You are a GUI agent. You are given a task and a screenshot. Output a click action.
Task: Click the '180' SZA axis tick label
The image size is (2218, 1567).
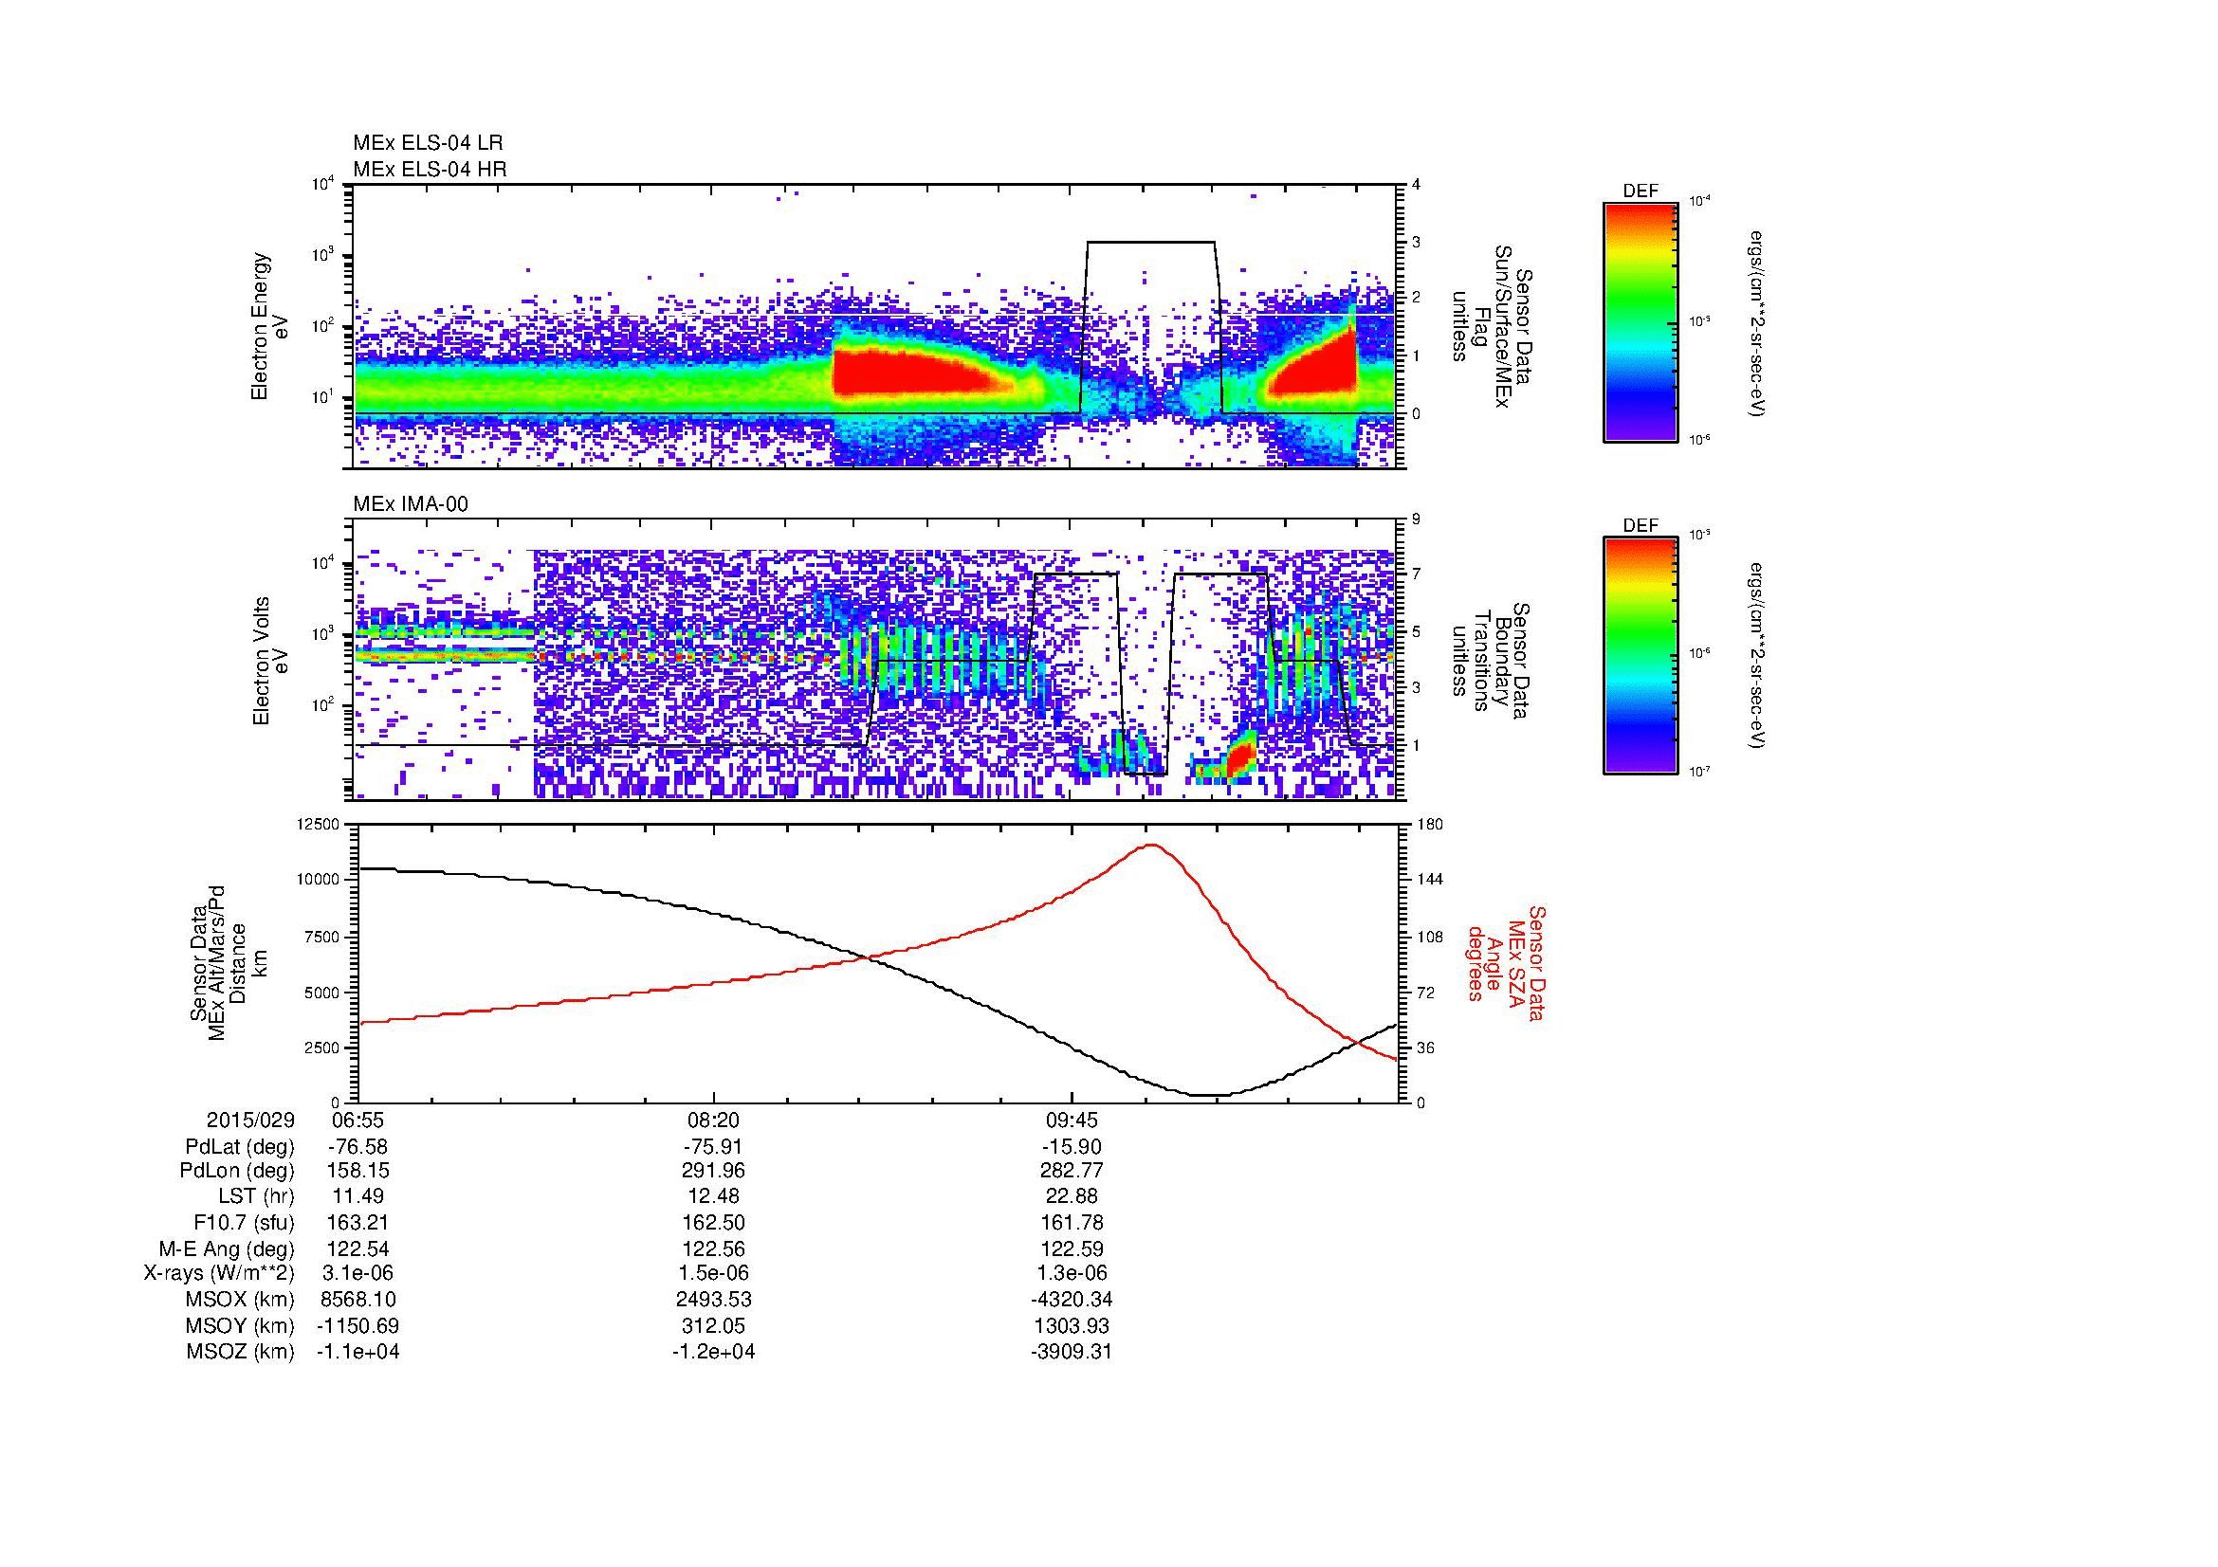[x=1429, y=824]
